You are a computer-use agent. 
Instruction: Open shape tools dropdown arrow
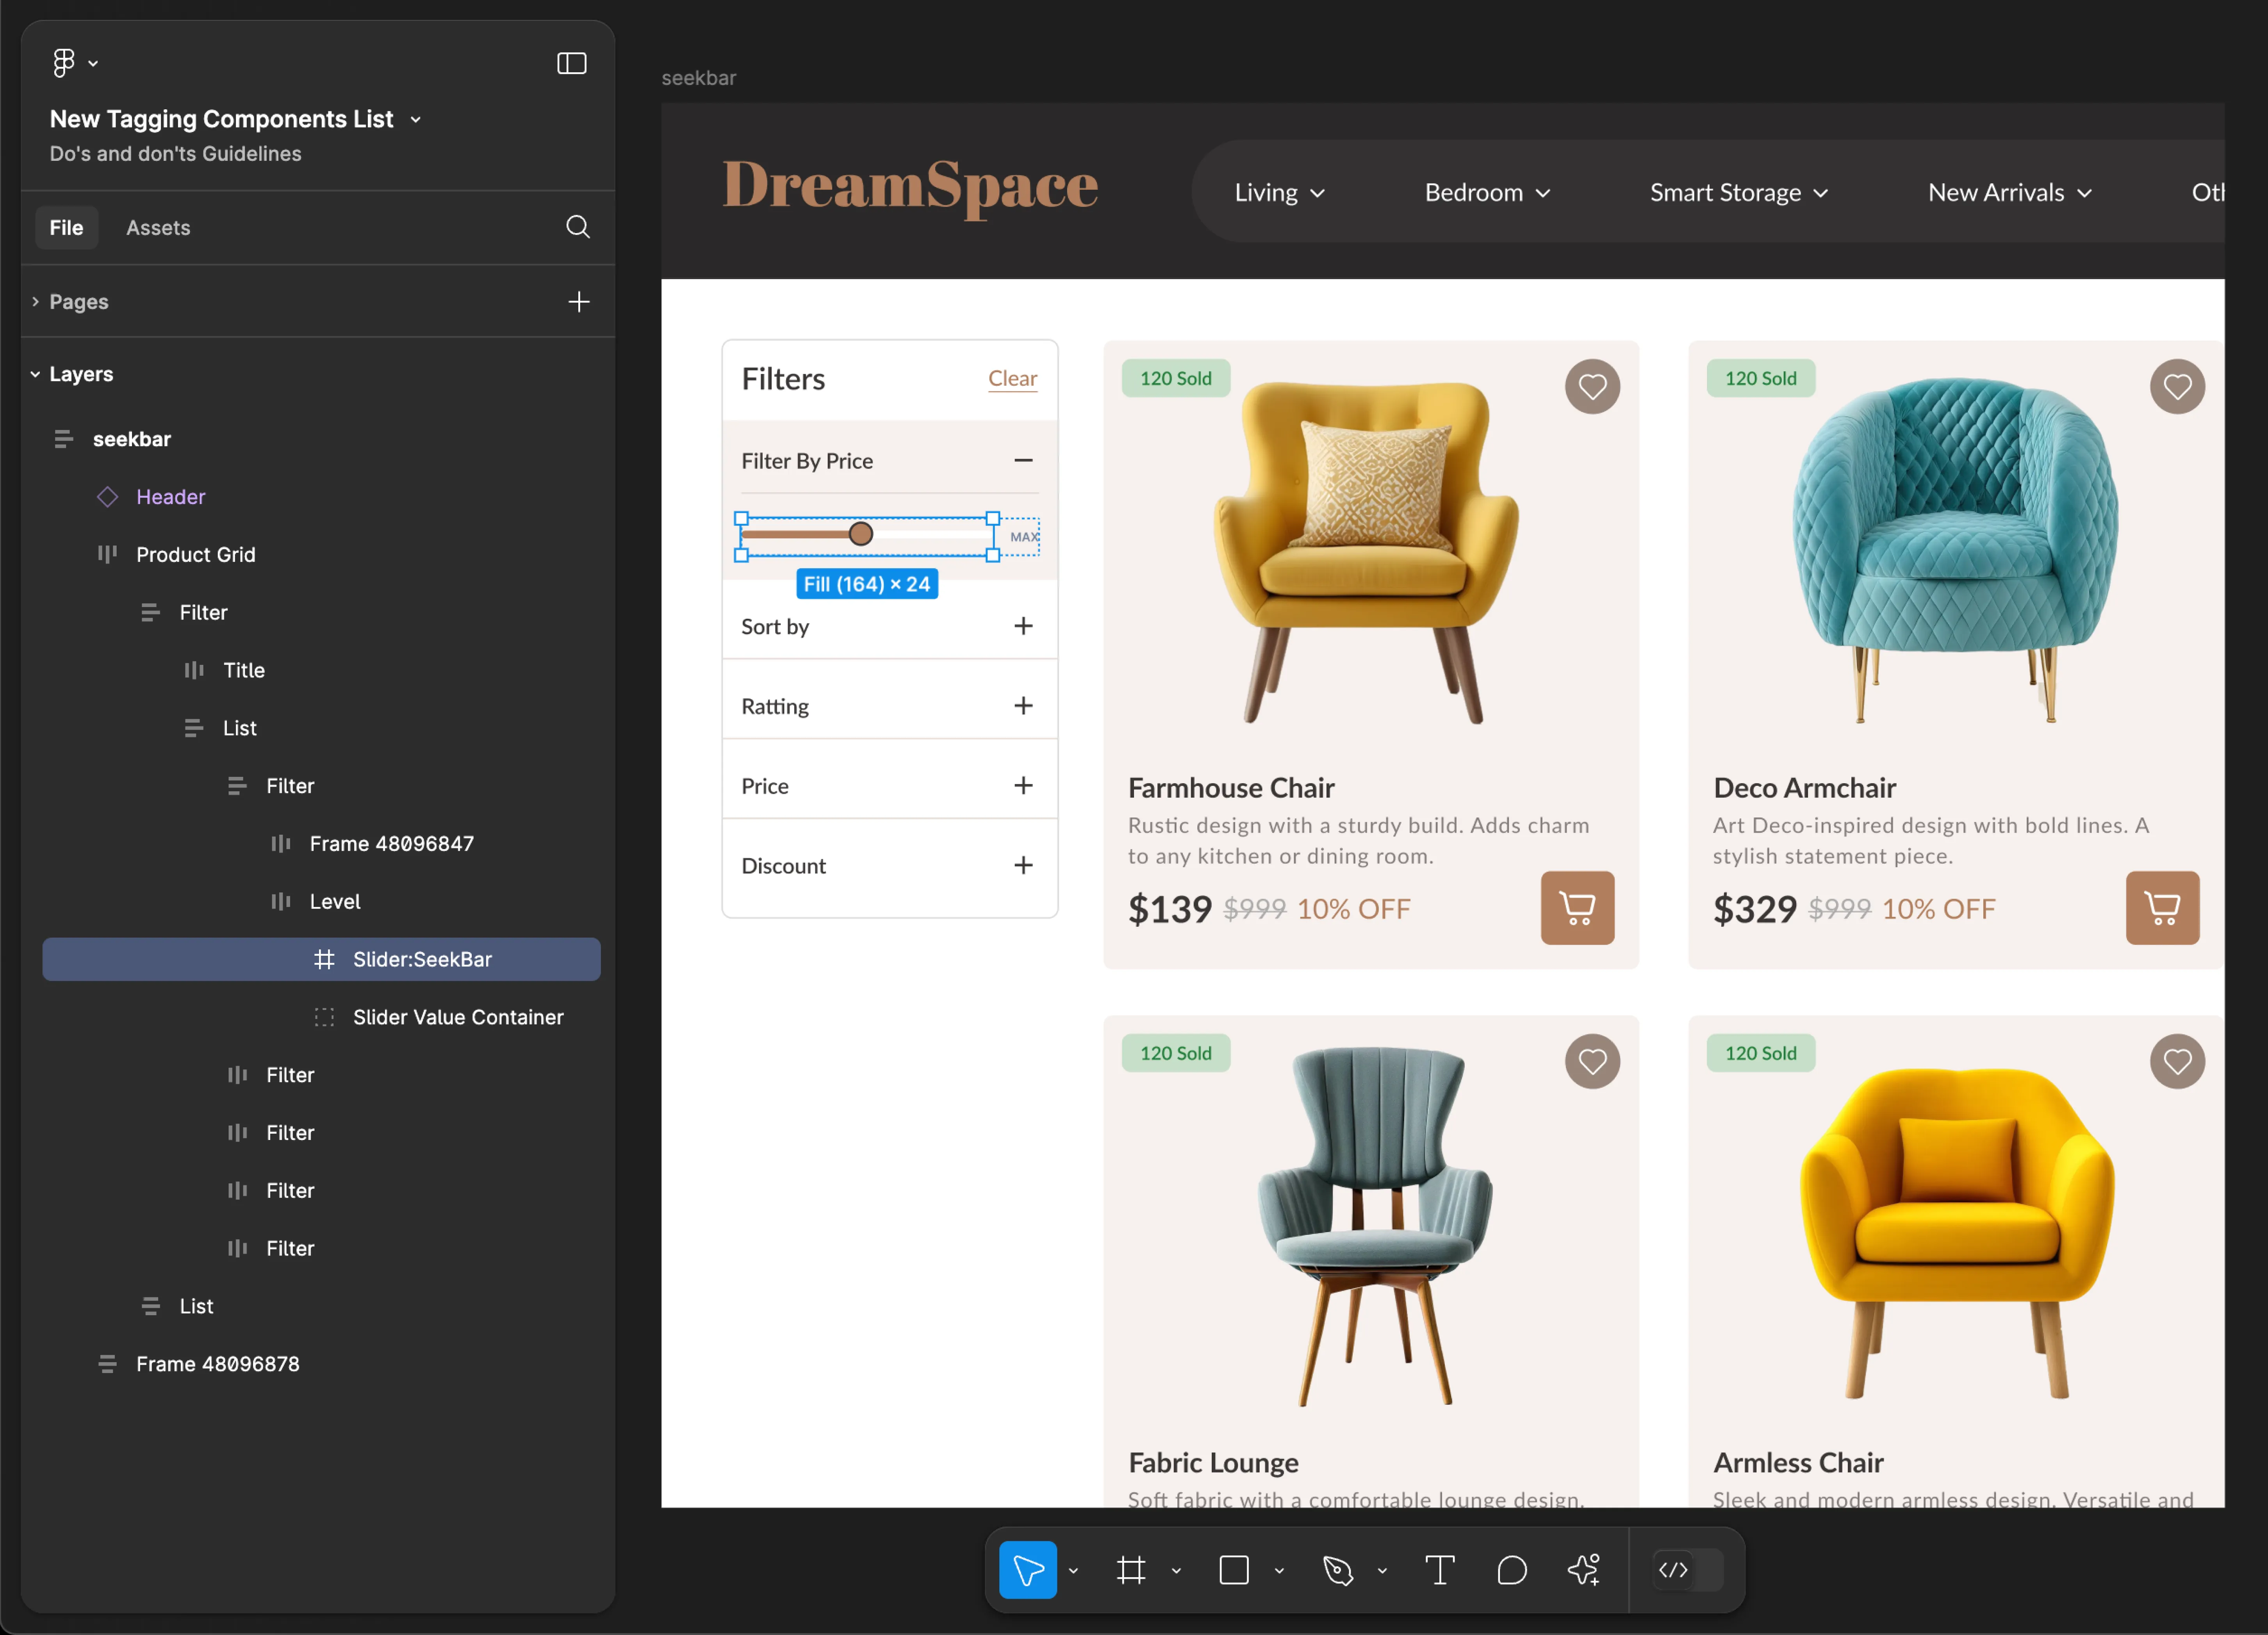(x=1279, y=1570)
